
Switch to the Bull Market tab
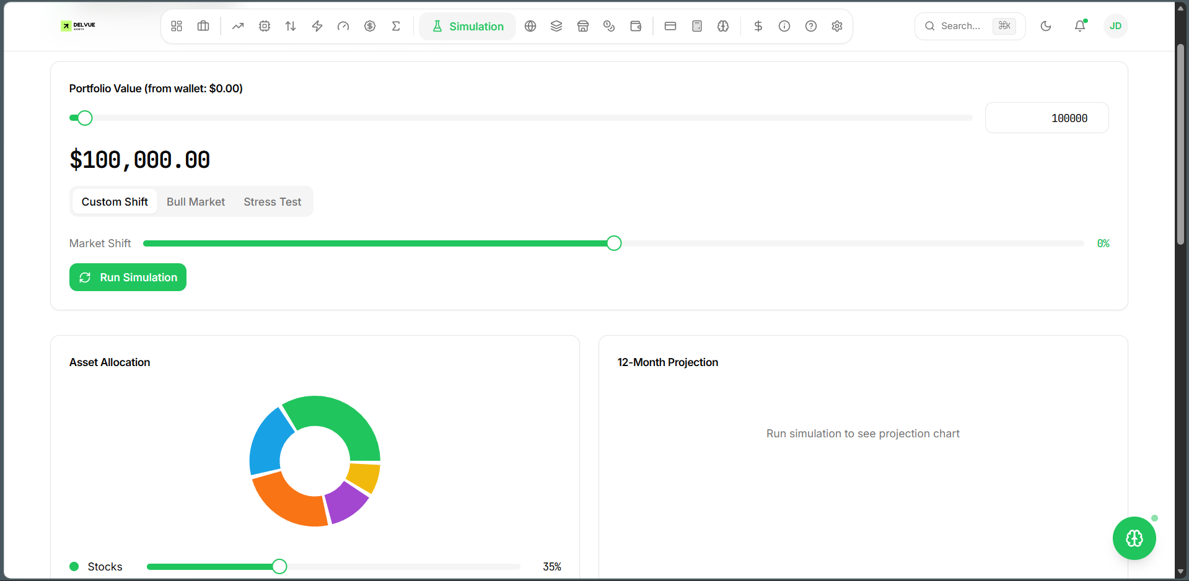click(196, 202)
